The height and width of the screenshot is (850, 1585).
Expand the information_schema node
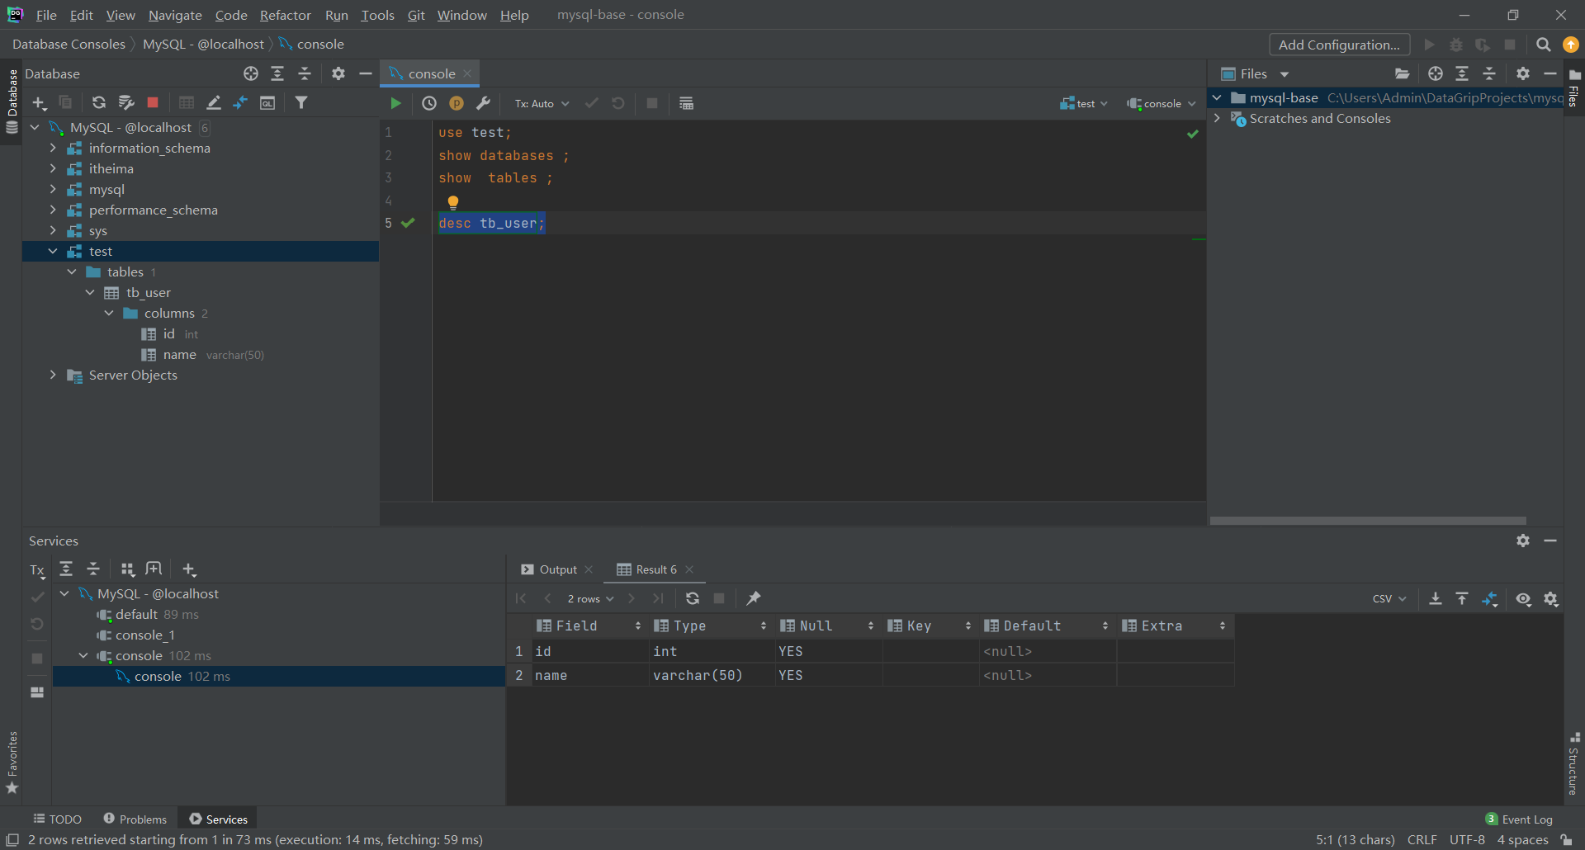(x=53, y=148)
